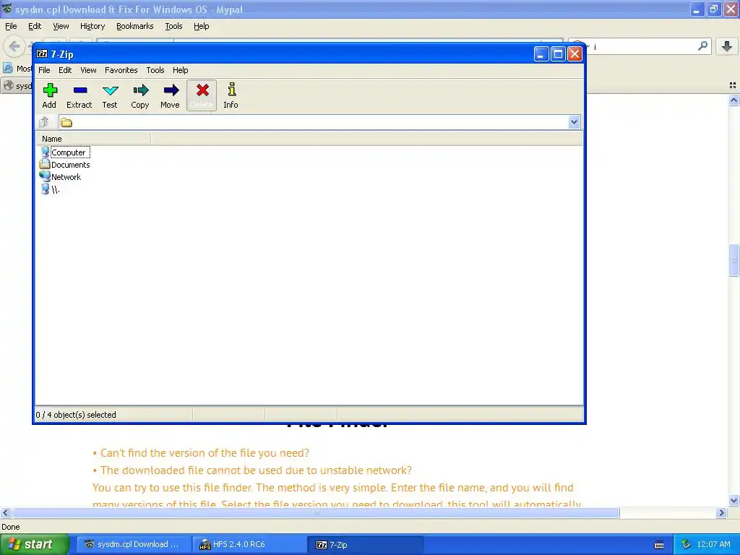Open the Mypal browser Help menu

click(x=202, y=26)
